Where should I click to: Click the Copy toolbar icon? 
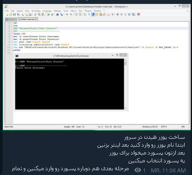39,14
